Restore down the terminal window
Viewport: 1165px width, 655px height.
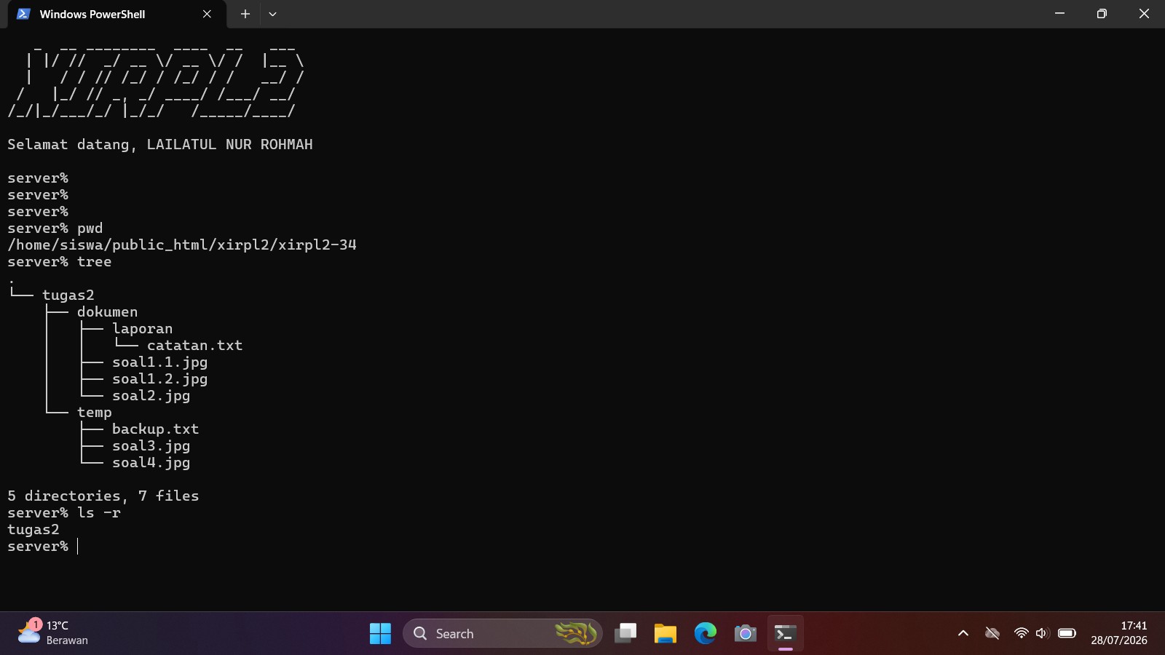pos(1102,14)
